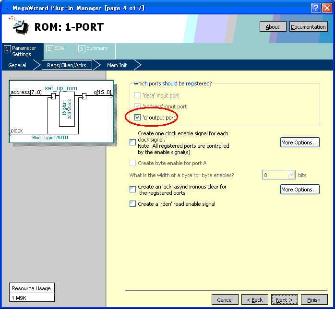The image size is (335, 309).
Task: Open More Options for clock enable signal
Action: click(299, 142)
